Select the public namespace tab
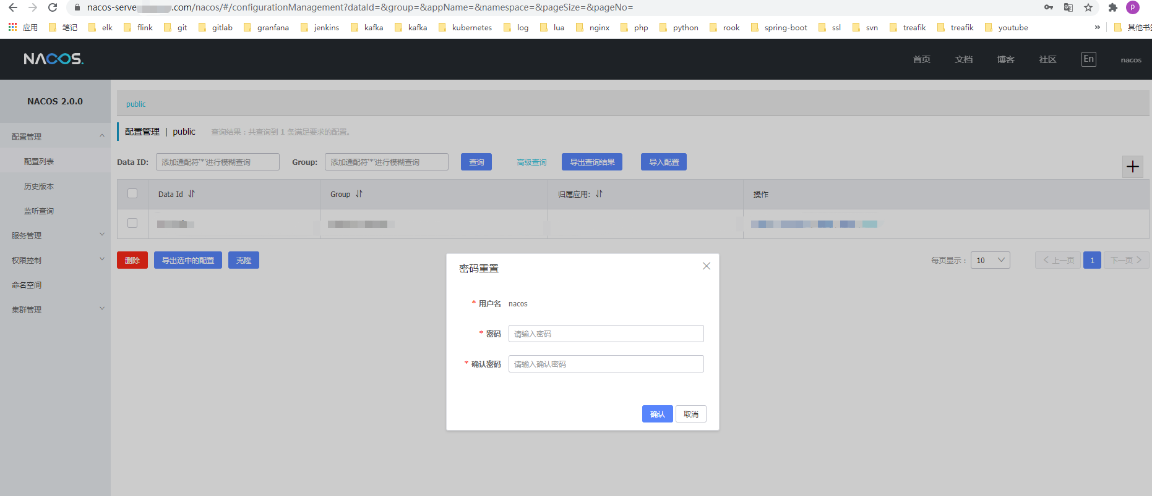 136,104
